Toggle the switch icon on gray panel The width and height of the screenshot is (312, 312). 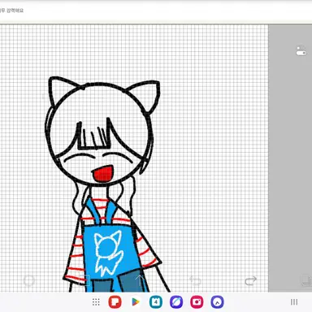pos(301,51)
